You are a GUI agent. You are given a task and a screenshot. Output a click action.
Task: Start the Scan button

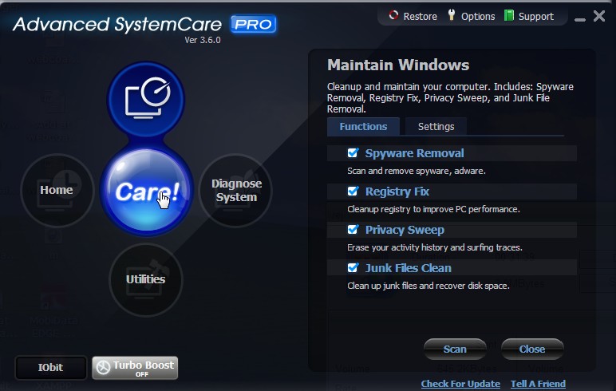[455, 349]
